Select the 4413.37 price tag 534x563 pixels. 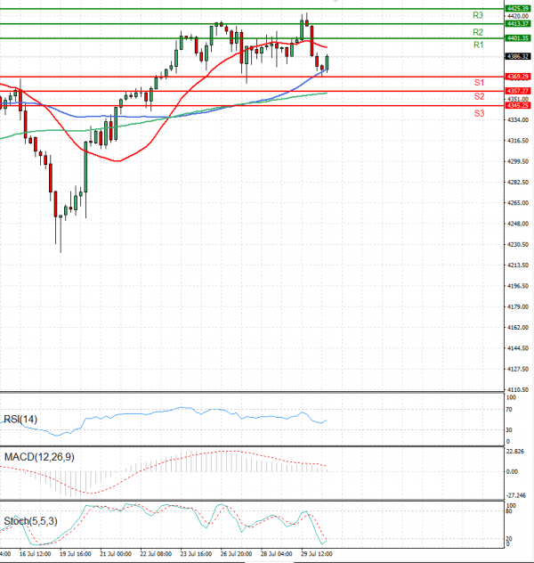(518, 24)
